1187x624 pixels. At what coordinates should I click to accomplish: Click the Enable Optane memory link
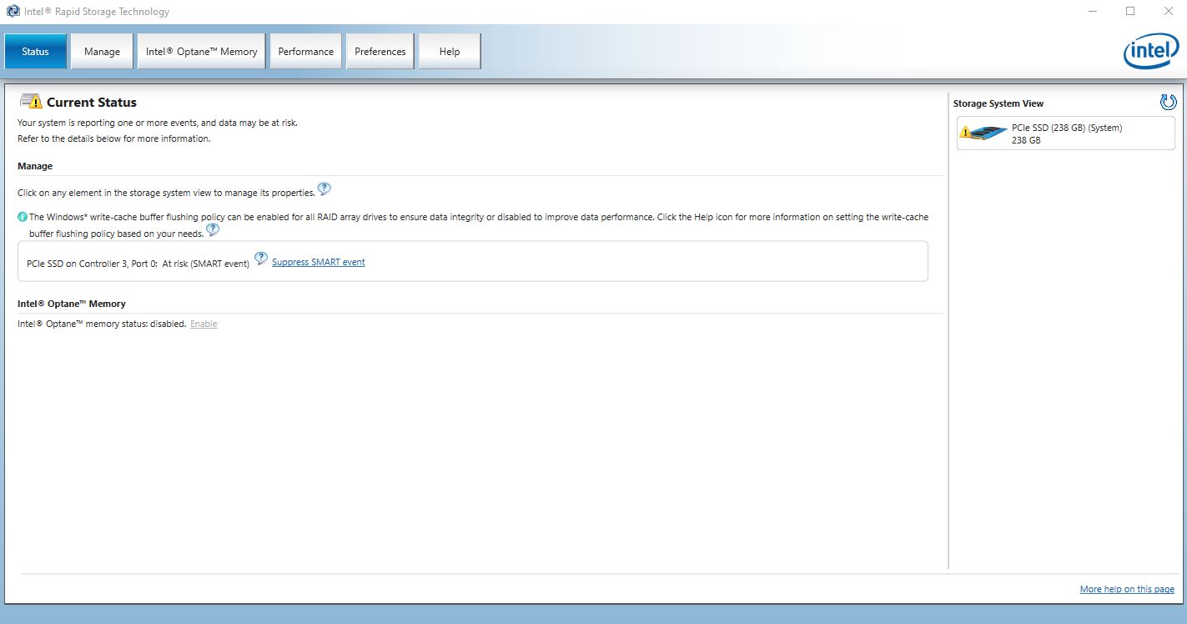click(204, 324)
